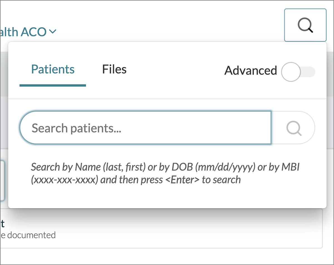334x265 pixels.
Task: Click the teal underline beneath the Patients tab
Action: point(53,85)
